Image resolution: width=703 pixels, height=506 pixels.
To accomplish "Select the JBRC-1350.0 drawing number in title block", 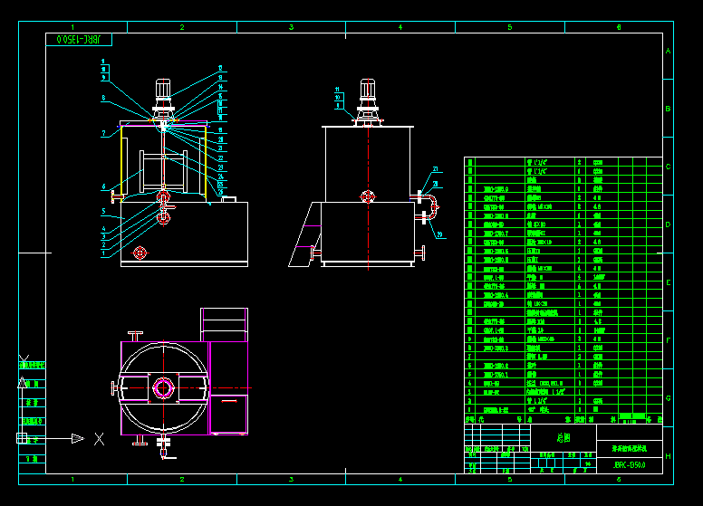I will [x=630, y=465].
